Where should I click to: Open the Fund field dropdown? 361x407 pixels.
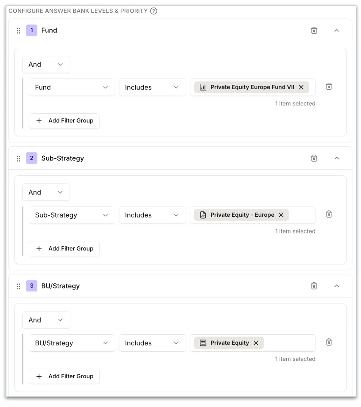tap(72, 88)
